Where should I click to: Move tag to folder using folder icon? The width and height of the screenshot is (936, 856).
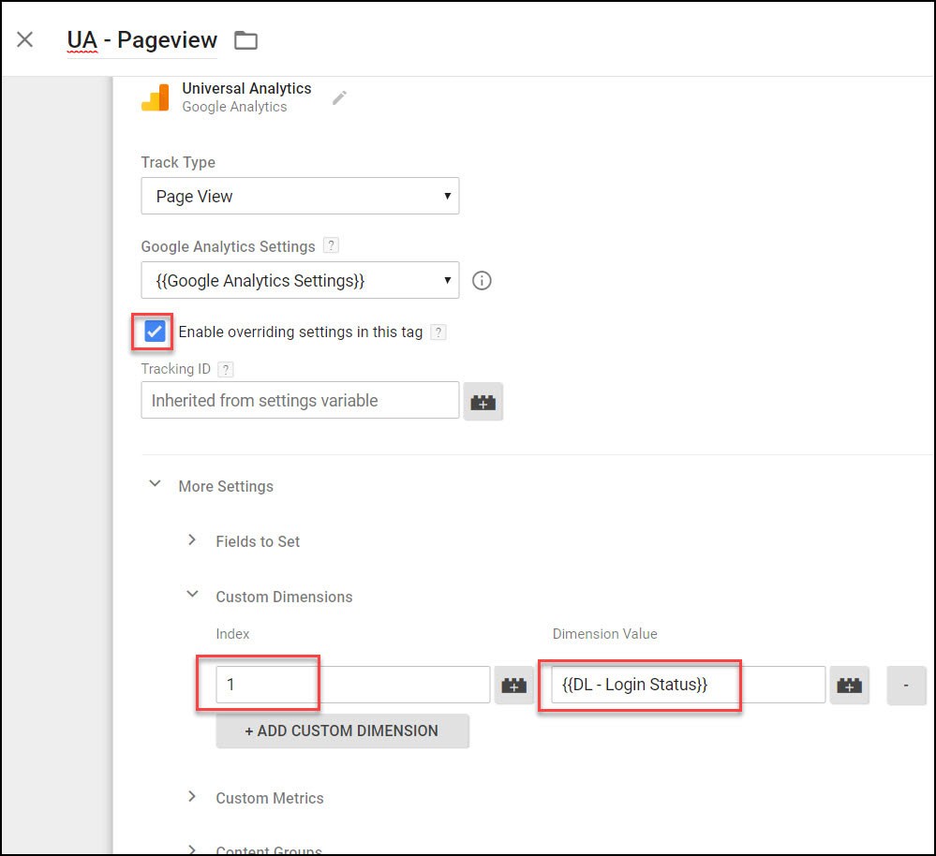[x=245, y=40]
